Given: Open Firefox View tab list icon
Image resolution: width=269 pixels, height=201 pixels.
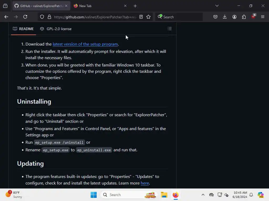Looking at the screenshot, I should click(5, 6).
